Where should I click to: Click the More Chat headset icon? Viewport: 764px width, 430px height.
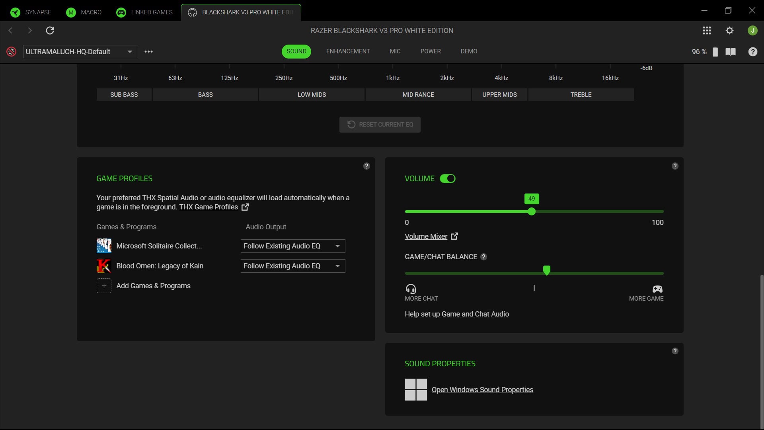(411, 289)
